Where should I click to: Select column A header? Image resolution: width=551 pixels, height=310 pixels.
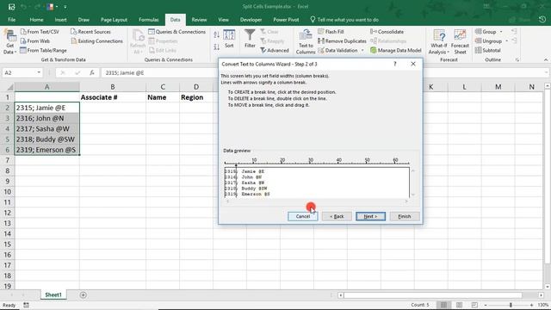tap(47, 87)
